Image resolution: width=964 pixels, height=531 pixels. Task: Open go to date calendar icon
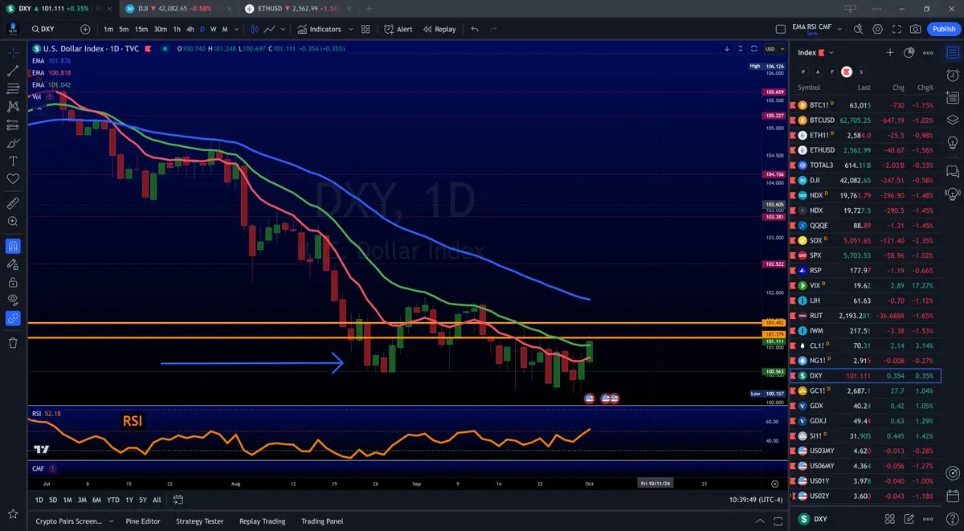click(x=178, y=500)
